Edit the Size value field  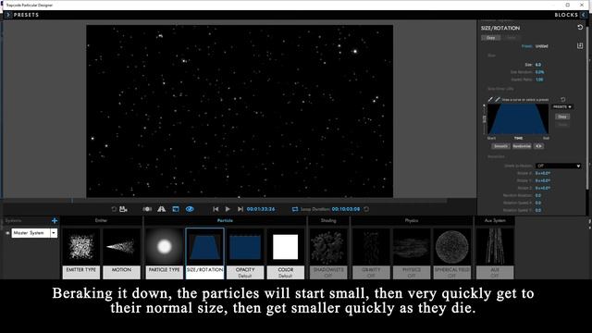pyautogui.click(x=538, y=65)
